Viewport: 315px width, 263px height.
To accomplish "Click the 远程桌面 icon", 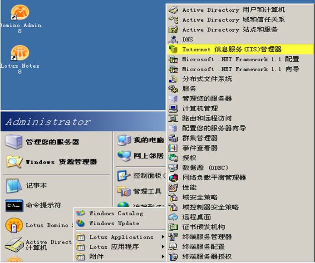I will coord(173,217).
